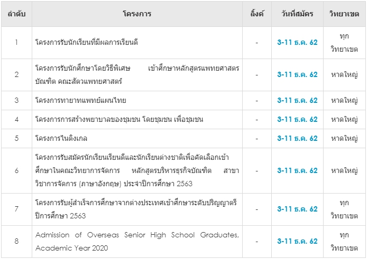
Task: Click the date link for โครงการไนติงเกล
Action: point(297,138)
